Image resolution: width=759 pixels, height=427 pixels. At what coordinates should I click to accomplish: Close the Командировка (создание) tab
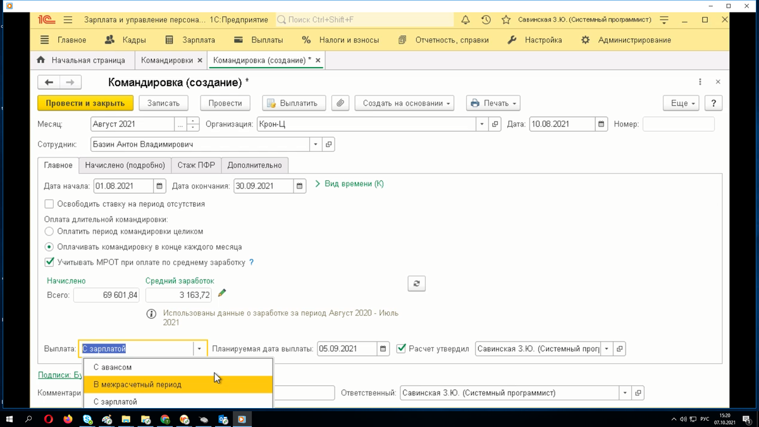click(318, 61)
